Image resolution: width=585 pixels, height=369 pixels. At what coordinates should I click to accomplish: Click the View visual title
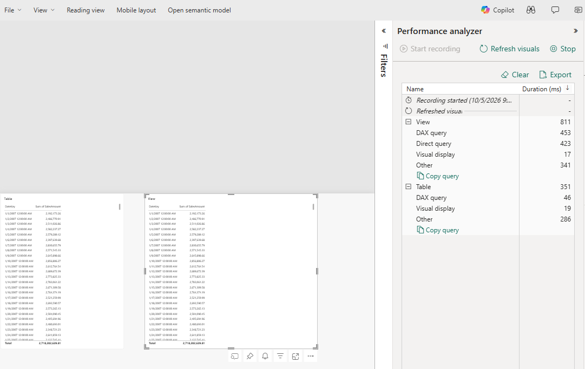tap(152, 199)
